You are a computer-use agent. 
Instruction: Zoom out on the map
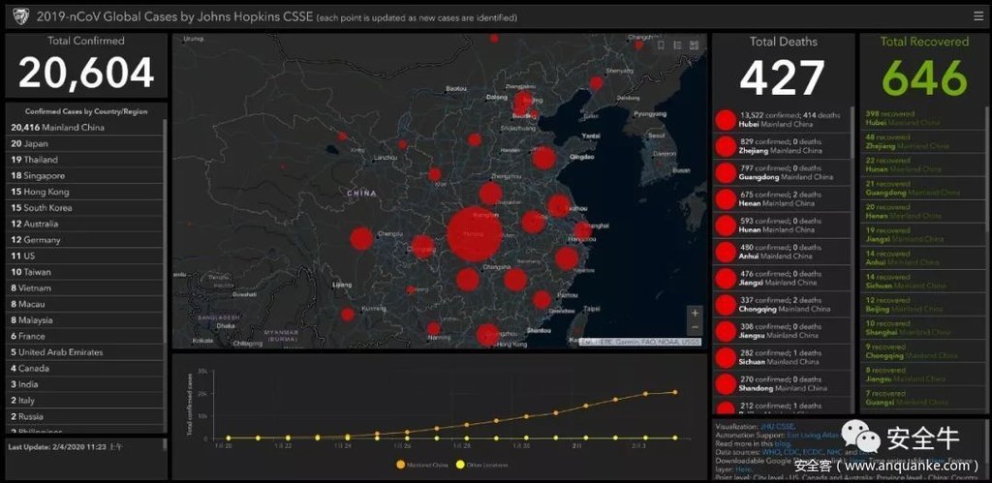(x=694, y=328)
